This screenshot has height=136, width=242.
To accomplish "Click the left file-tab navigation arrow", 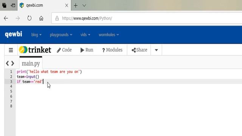I will [7, 63].
